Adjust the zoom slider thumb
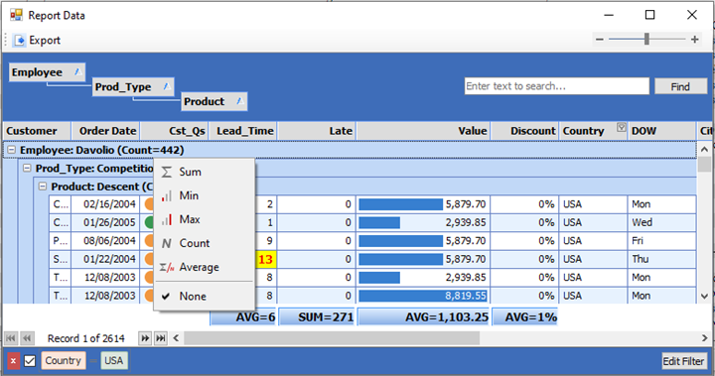The height and width of the screenshot is (376, 715). [x=646, y=40]
